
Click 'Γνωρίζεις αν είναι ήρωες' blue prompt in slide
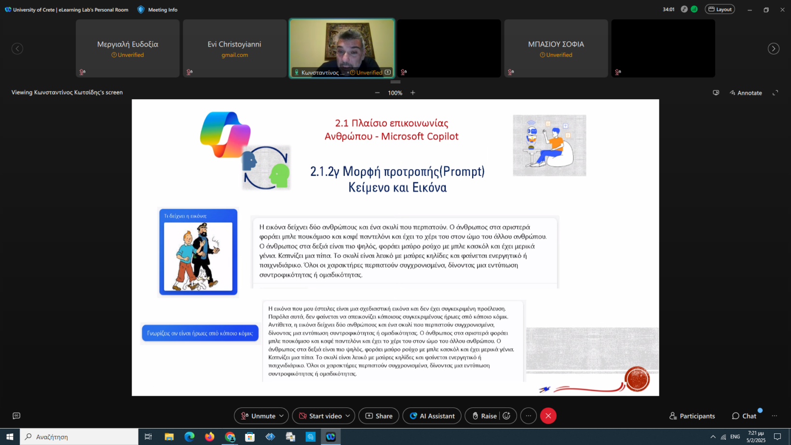pos(200,333)
